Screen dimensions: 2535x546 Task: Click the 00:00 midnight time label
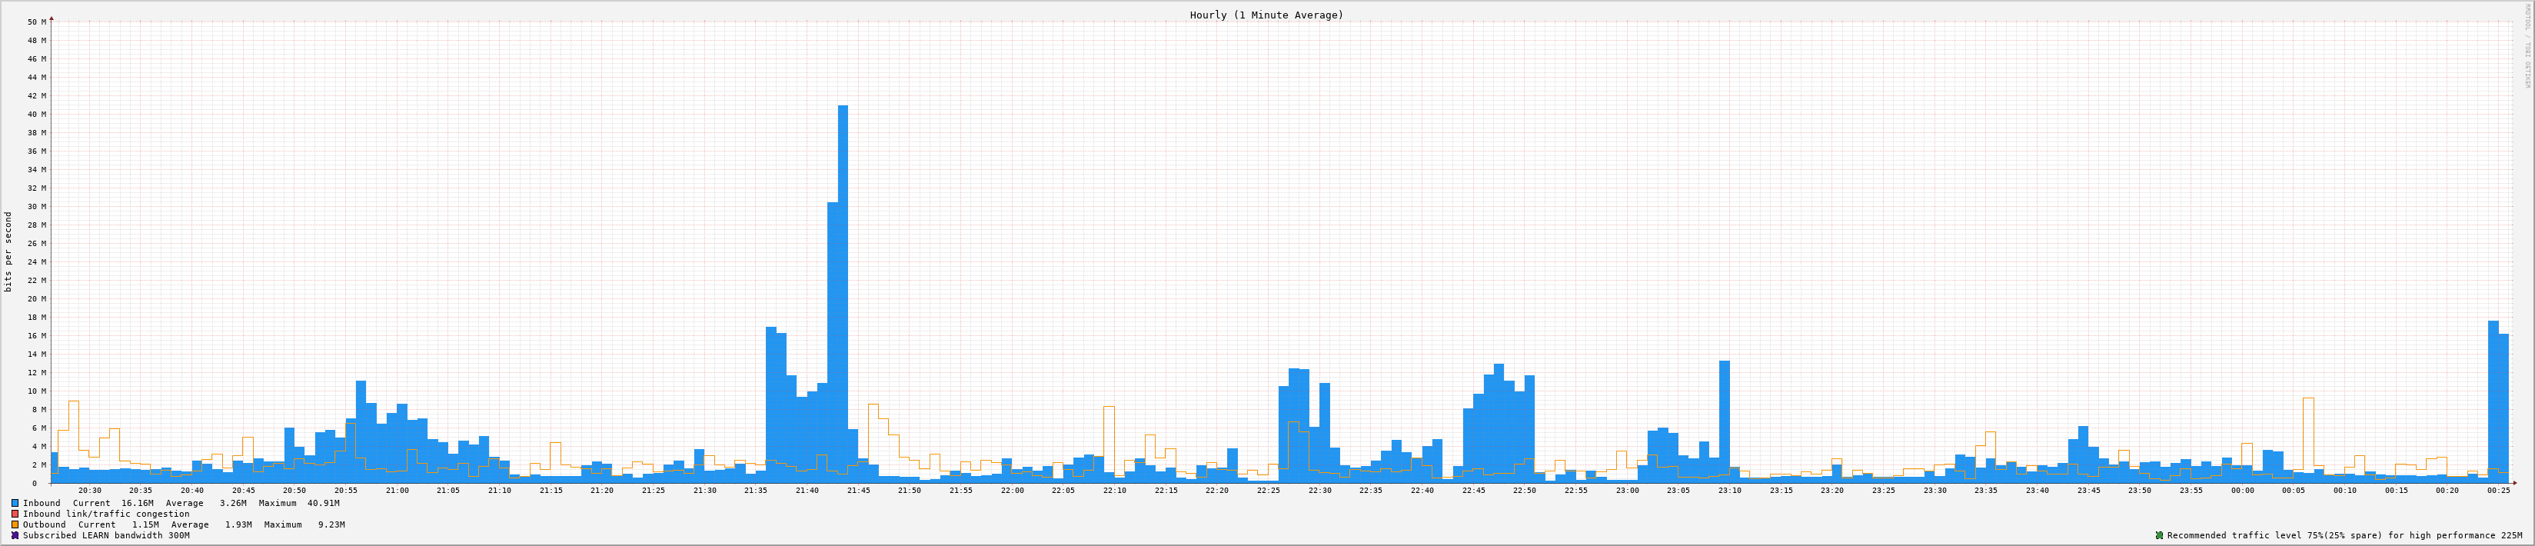click(x=2242, y=490)
